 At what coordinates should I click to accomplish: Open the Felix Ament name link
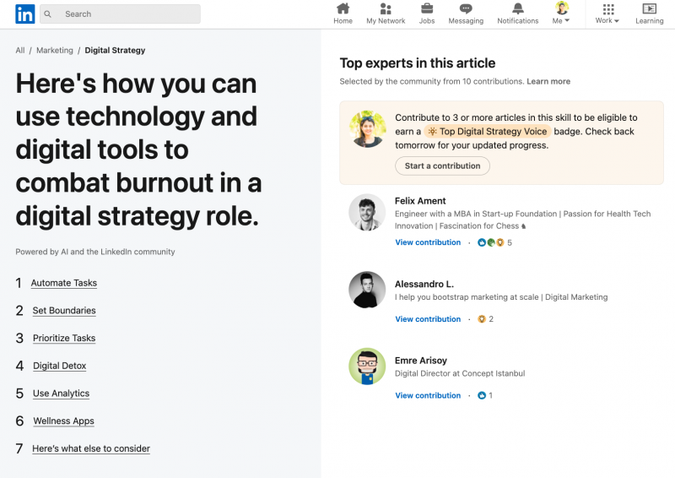(420, 201)
